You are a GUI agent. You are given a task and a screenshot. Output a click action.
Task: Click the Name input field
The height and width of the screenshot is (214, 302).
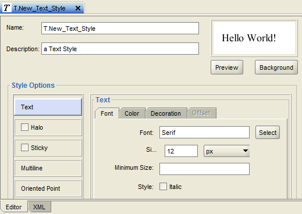click(x=120, y=28)
